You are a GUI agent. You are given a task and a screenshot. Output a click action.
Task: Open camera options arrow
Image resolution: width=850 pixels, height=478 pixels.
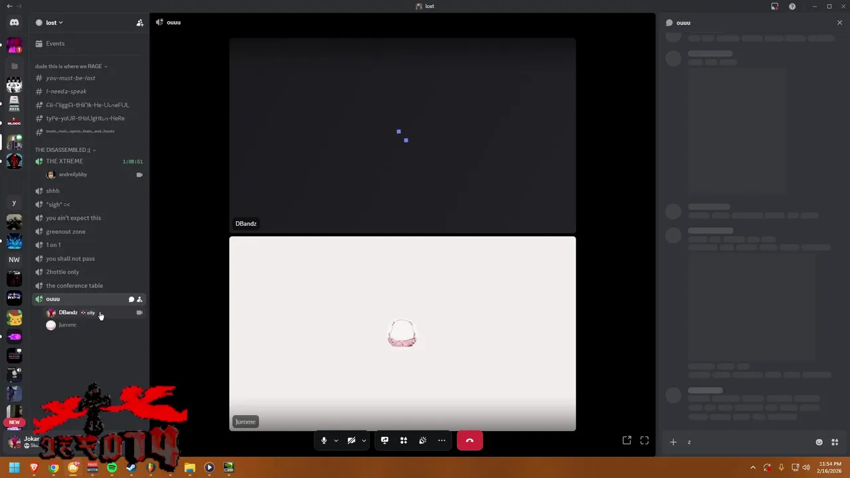[x=364, y=440]
